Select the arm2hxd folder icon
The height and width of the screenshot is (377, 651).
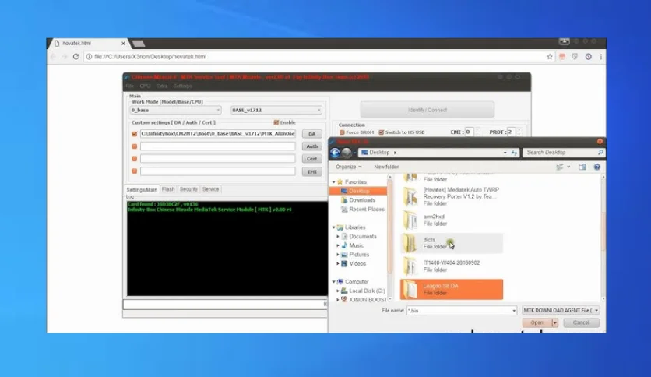click(410, 220)
